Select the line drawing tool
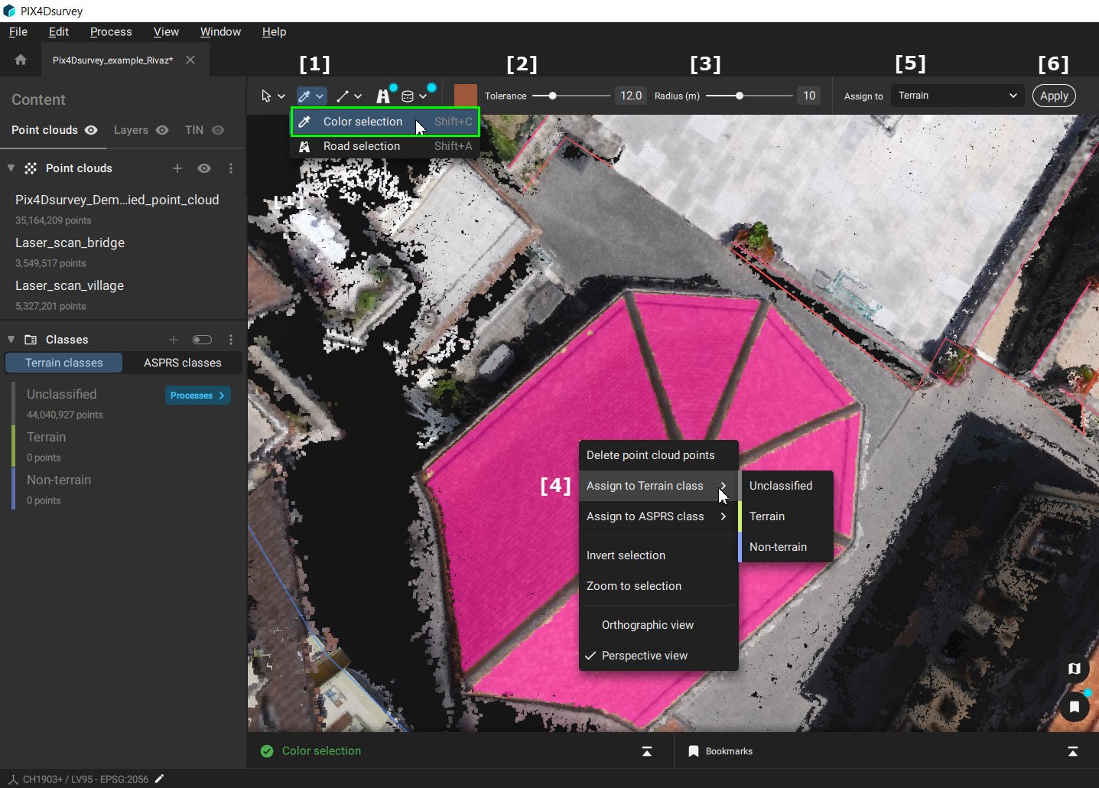The image size is (1099, 788). 343,96
